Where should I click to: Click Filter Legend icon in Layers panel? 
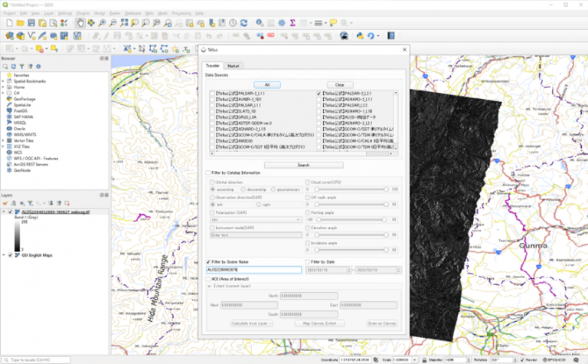[x=30, y=203]
